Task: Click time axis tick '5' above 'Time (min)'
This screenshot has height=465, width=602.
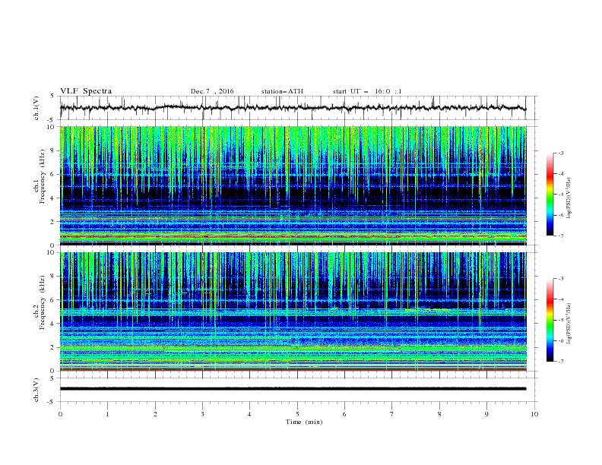Action: point(297,414)
